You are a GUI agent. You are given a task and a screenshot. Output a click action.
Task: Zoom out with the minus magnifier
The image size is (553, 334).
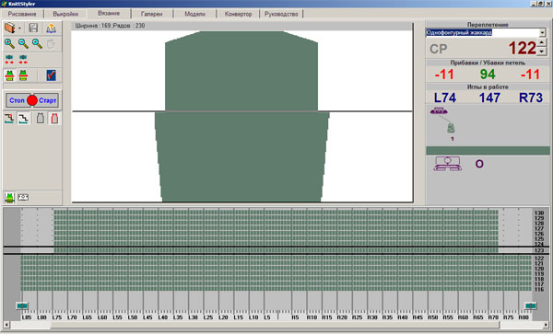coord(23,43)
